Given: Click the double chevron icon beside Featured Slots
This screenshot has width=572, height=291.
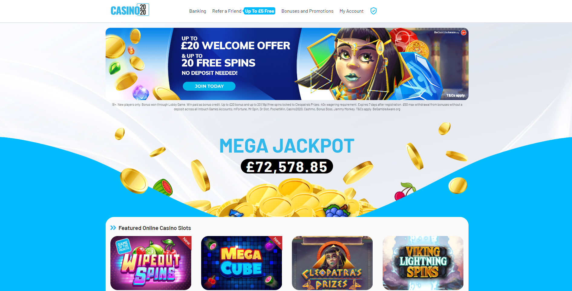Looking at the screenshot, I should [113, 228].
